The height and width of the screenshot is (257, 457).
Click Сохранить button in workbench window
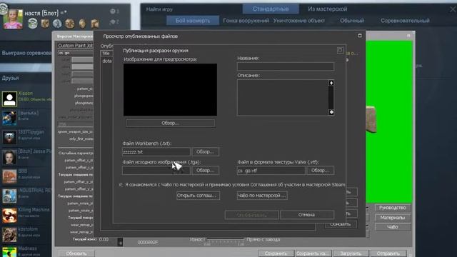pyautogui.click(x=276, y=253)
